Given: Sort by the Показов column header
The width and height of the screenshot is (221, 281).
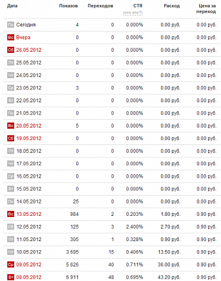Looking at the screenshot, I should point(68,6).
